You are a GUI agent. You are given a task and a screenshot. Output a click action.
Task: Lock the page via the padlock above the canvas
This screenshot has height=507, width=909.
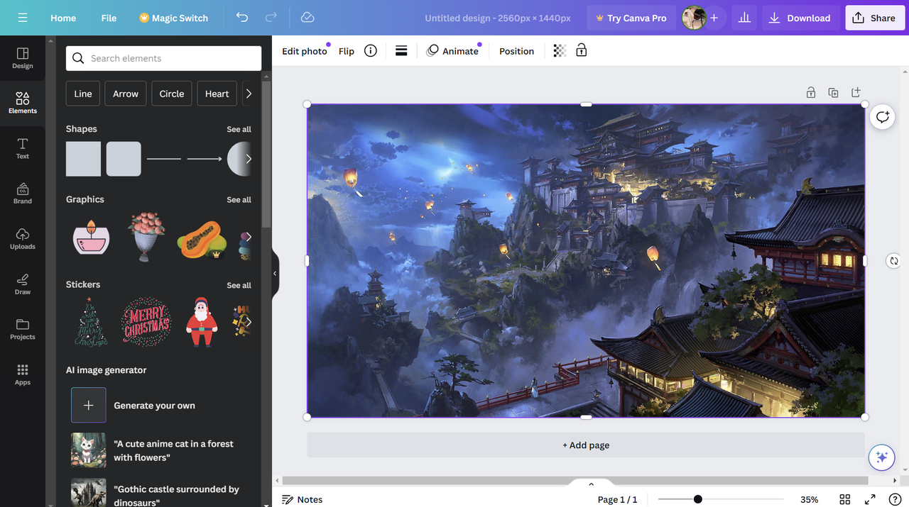coord(810,92)
